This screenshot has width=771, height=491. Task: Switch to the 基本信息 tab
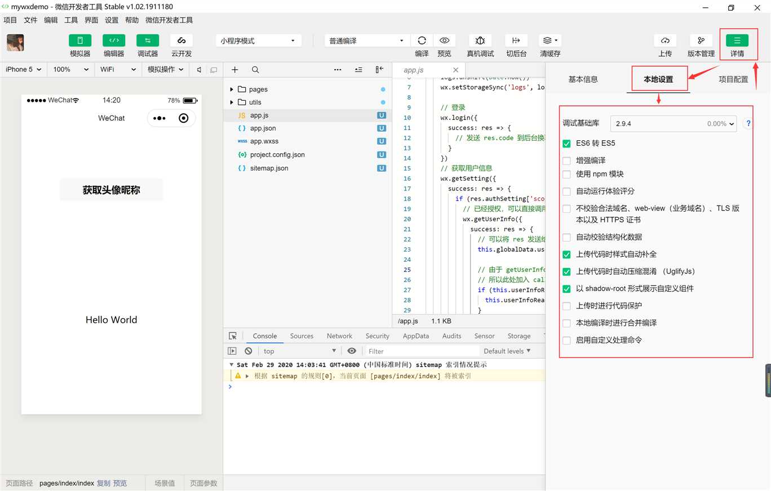pyautogui.click(x=583, y=79)
